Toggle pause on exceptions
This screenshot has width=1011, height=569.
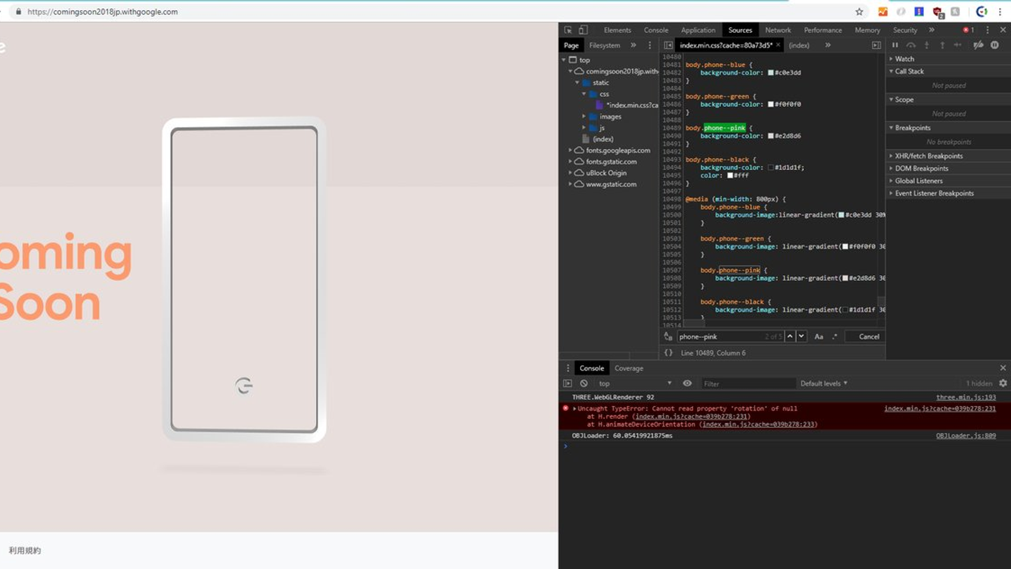tap(995, 45)
